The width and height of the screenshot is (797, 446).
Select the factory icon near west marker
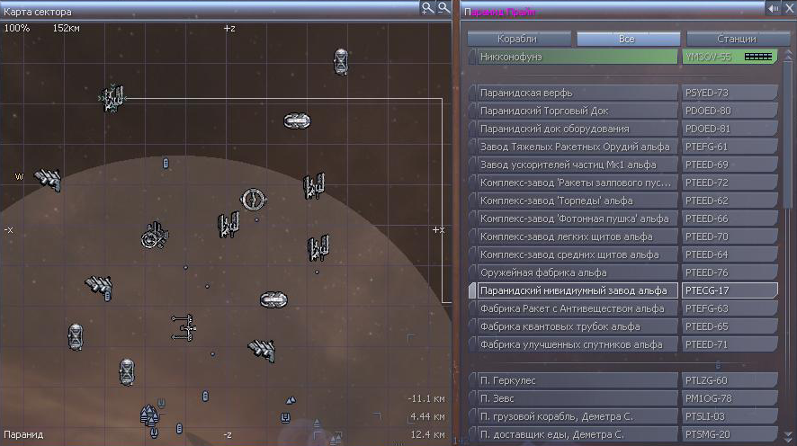click(x=49, y=179)
